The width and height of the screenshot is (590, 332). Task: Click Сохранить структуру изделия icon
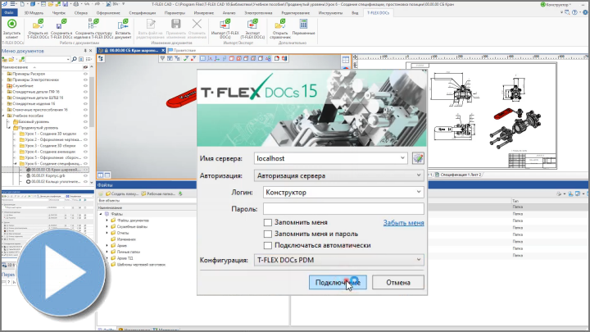point(93,25)
